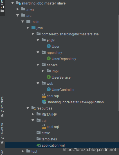
Task: Collapse the src folder
Action: tap(18, 15)
